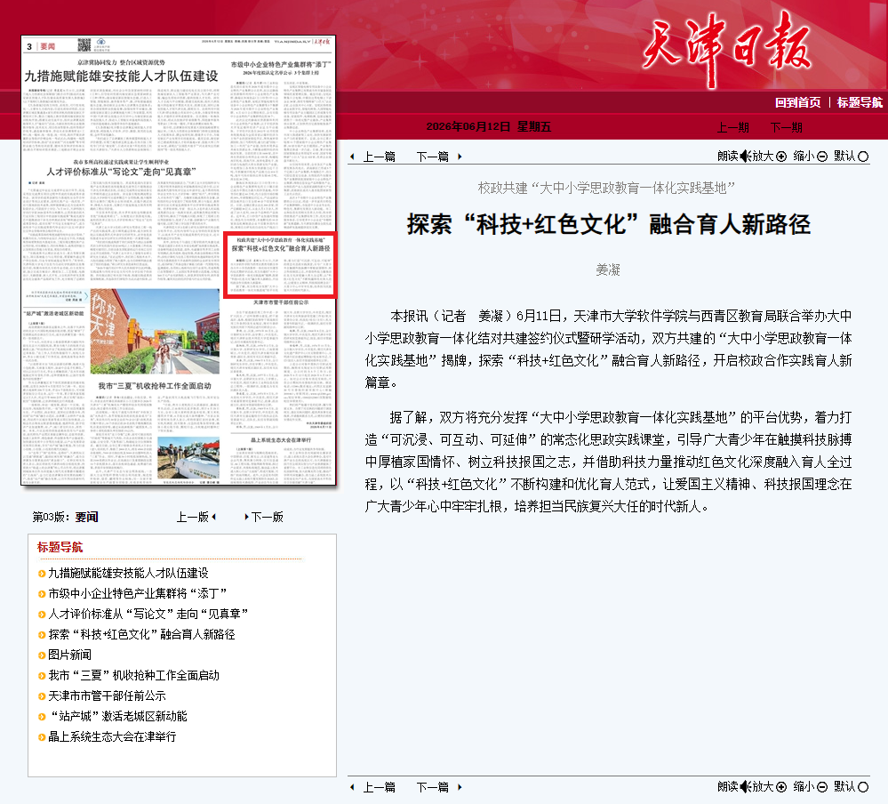Image resolution: width=888 pixels, height=804 pixels.
Task: Open next article 下一篇 at the top
Action: [x=432, y=157]
